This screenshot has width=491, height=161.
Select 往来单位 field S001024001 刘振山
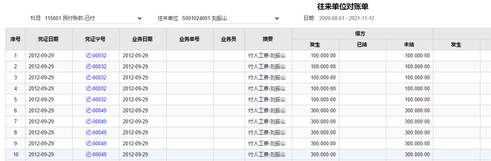pyautogui.click(x=230, y=18)
